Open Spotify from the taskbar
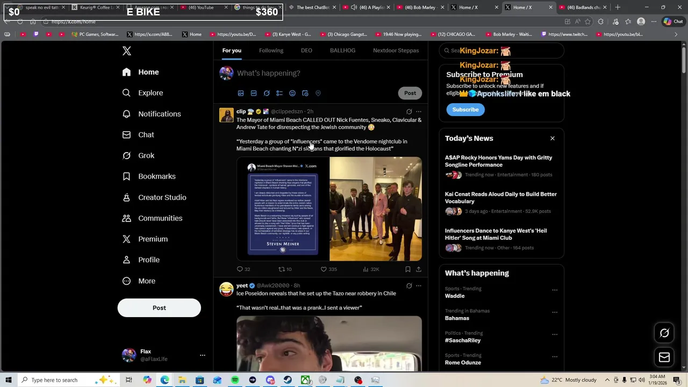 (x=235, y=380)
